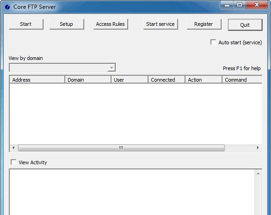Open the Register dialog
271x215 pixels.
tap(204, 24)
